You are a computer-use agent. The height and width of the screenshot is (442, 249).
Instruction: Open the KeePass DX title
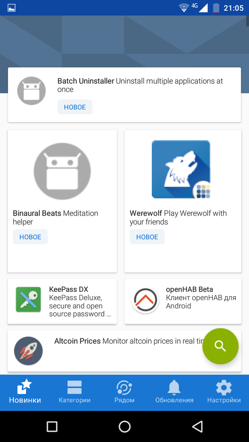click(69, 289)
